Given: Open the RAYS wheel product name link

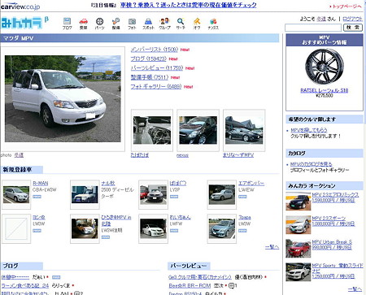Looking at the screenshot, I should pyautogui.click(x=325, y=90).
